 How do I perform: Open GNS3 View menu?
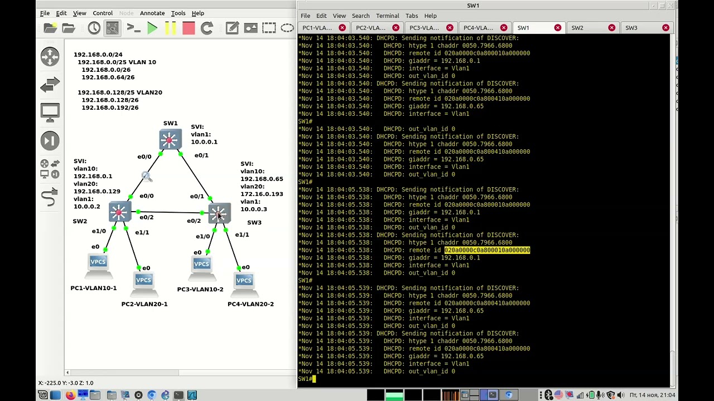pyautogui.click(x=79, y=13)
